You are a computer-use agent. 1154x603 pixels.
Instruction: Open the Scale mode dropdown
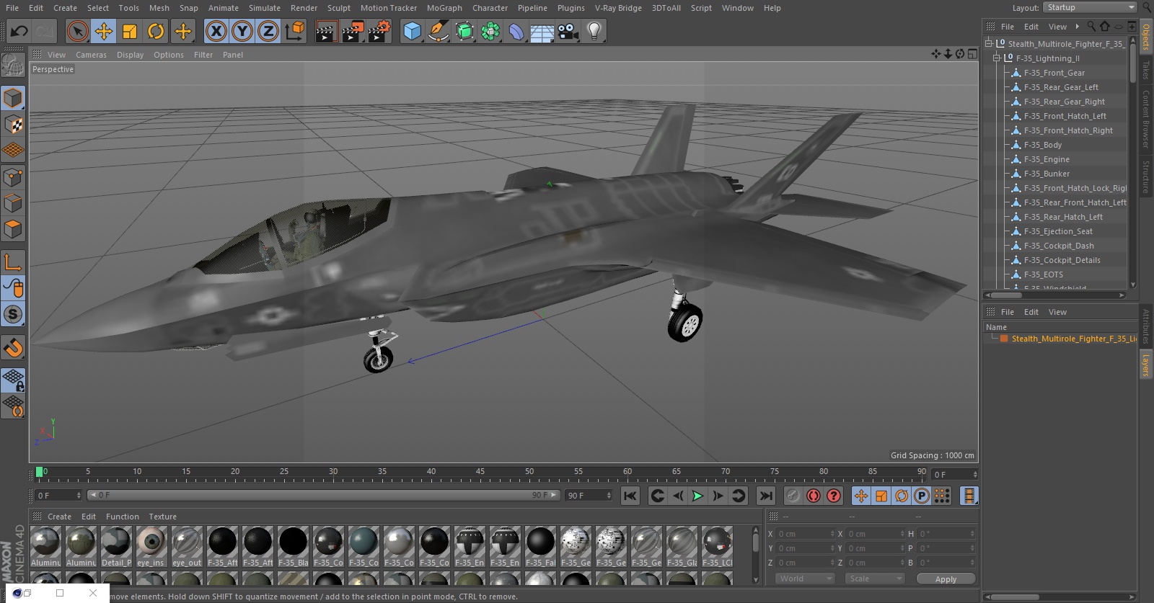[x=875, y=579]
